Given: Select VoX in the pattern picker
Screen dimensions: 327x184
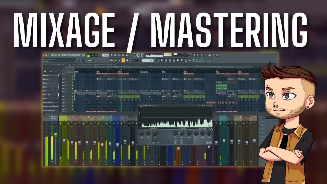Looking at the screenshot, I should (x=51, y=99).
